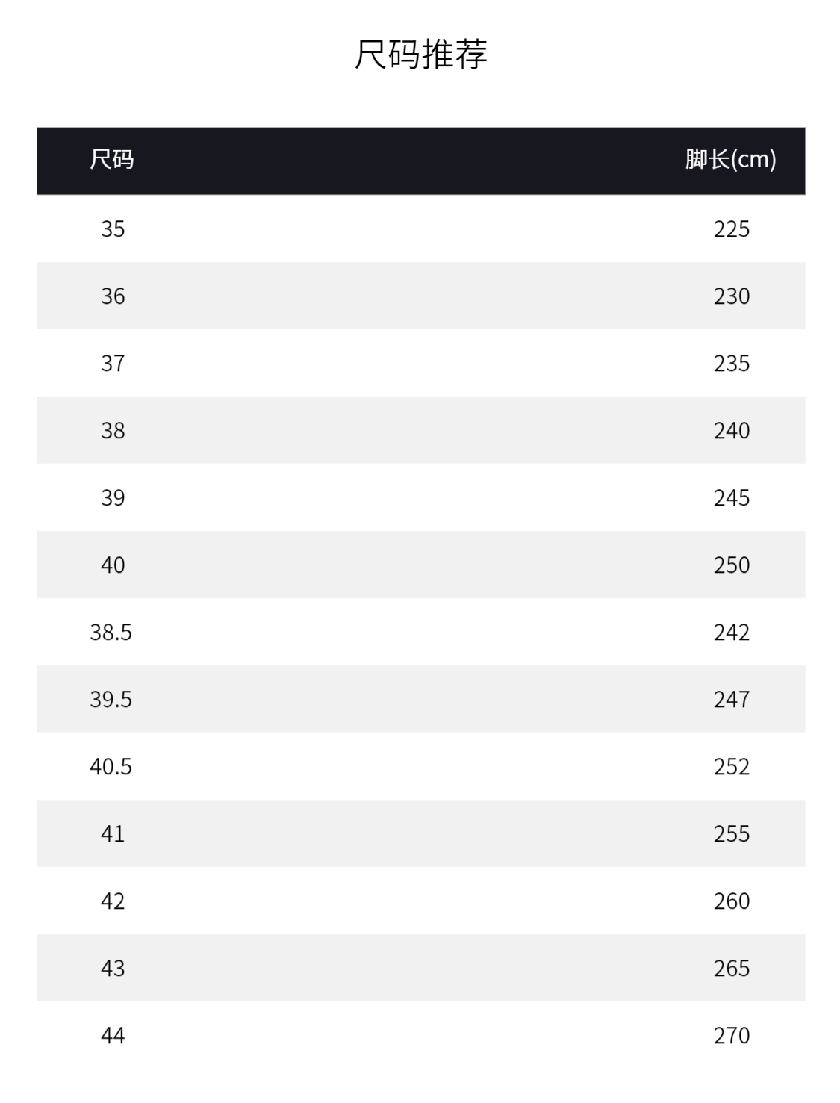Select half size 38.5
The height and width of the screenshot is (1103, 840).
[x=111, y=632]
